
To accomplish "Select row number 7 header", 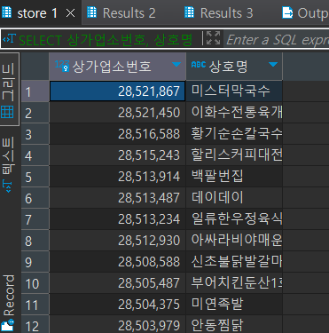I will 35,219.
